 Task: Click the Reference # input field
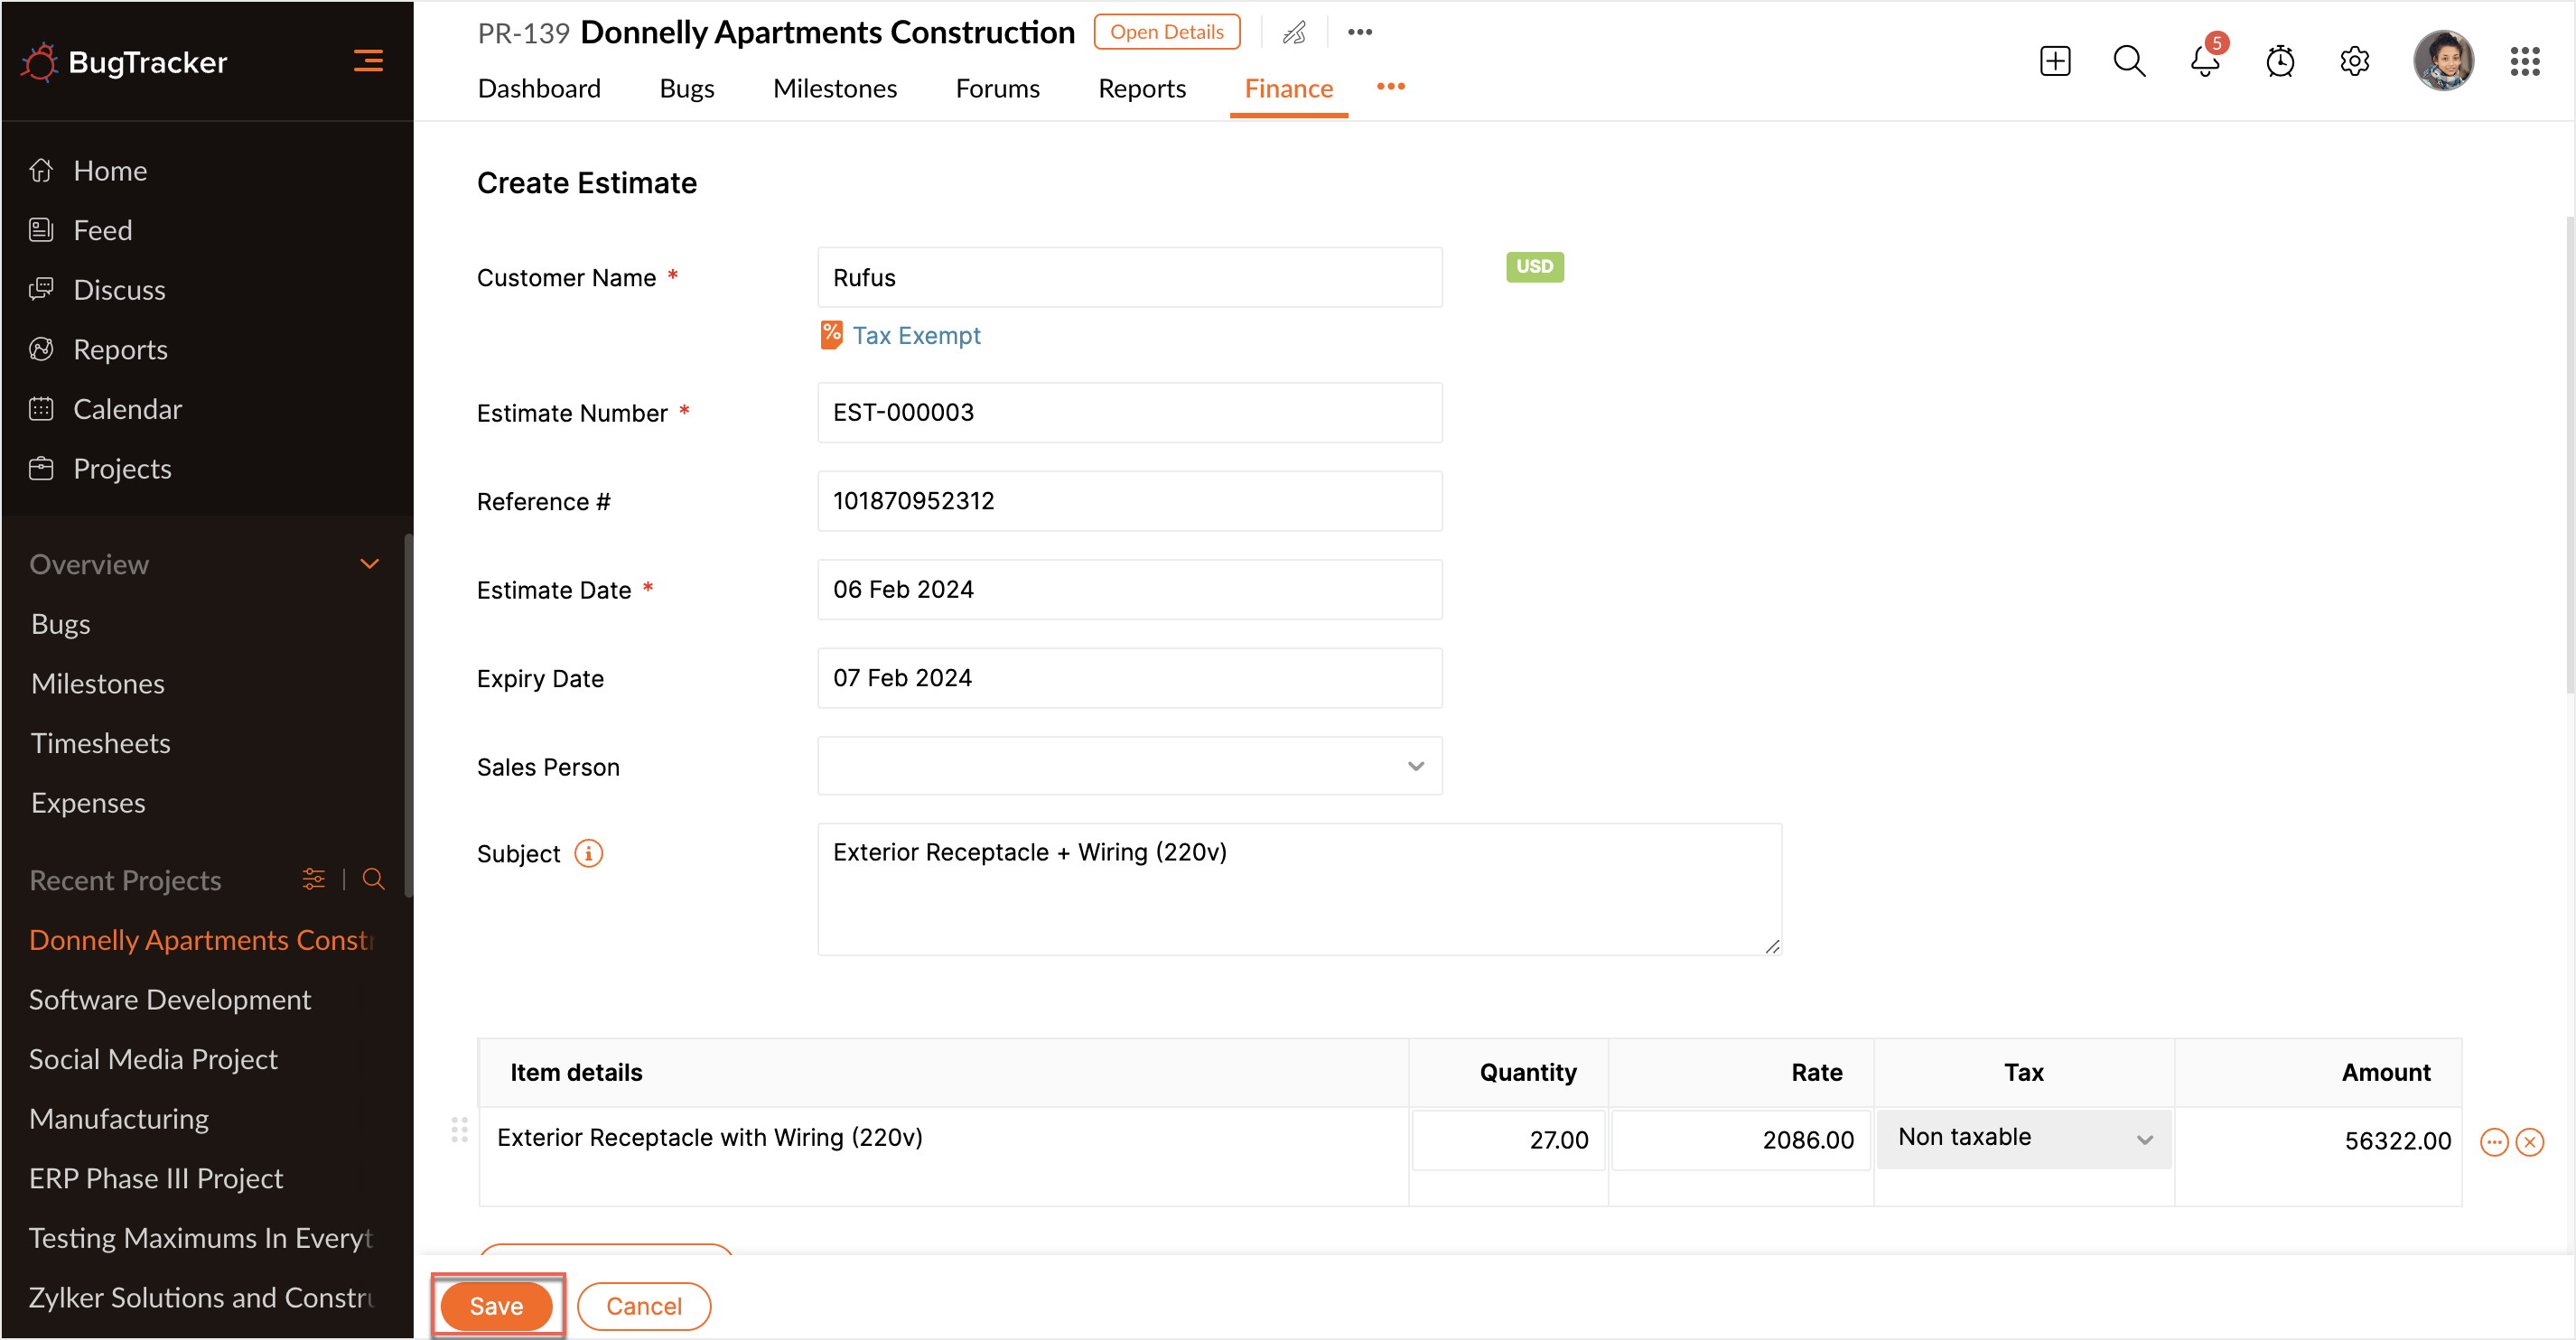coord(1129,501)
